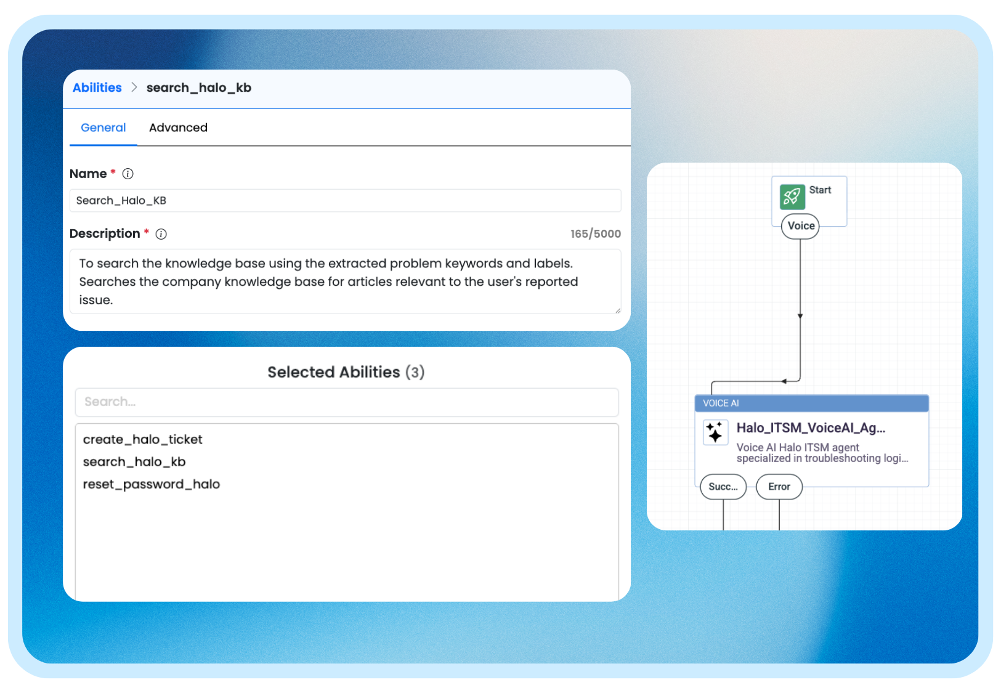Select the Halo_ITSM_VoiceAI_Ag... node title
1001x693 pixels.
tap(811, 428)
